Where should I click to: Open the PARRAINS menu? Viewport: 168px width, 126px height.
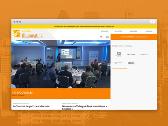[x=149, y=31]
